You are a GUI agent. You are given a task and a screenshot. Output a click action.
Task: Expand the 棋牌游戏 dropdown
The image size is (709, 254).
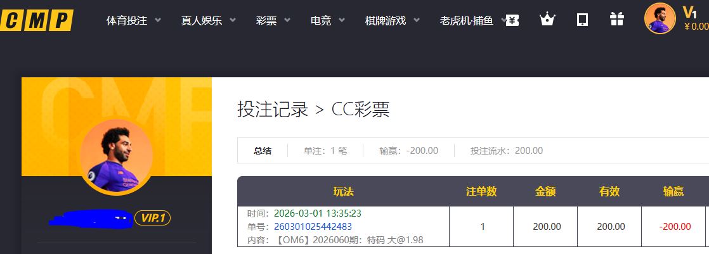point(393,21)
